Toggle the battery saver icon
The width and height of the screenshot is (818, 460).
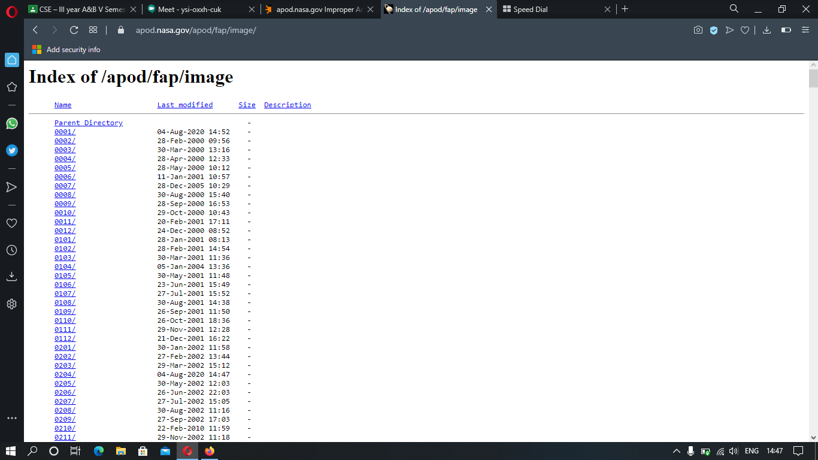pyautogui.click(x=786, y=30)
